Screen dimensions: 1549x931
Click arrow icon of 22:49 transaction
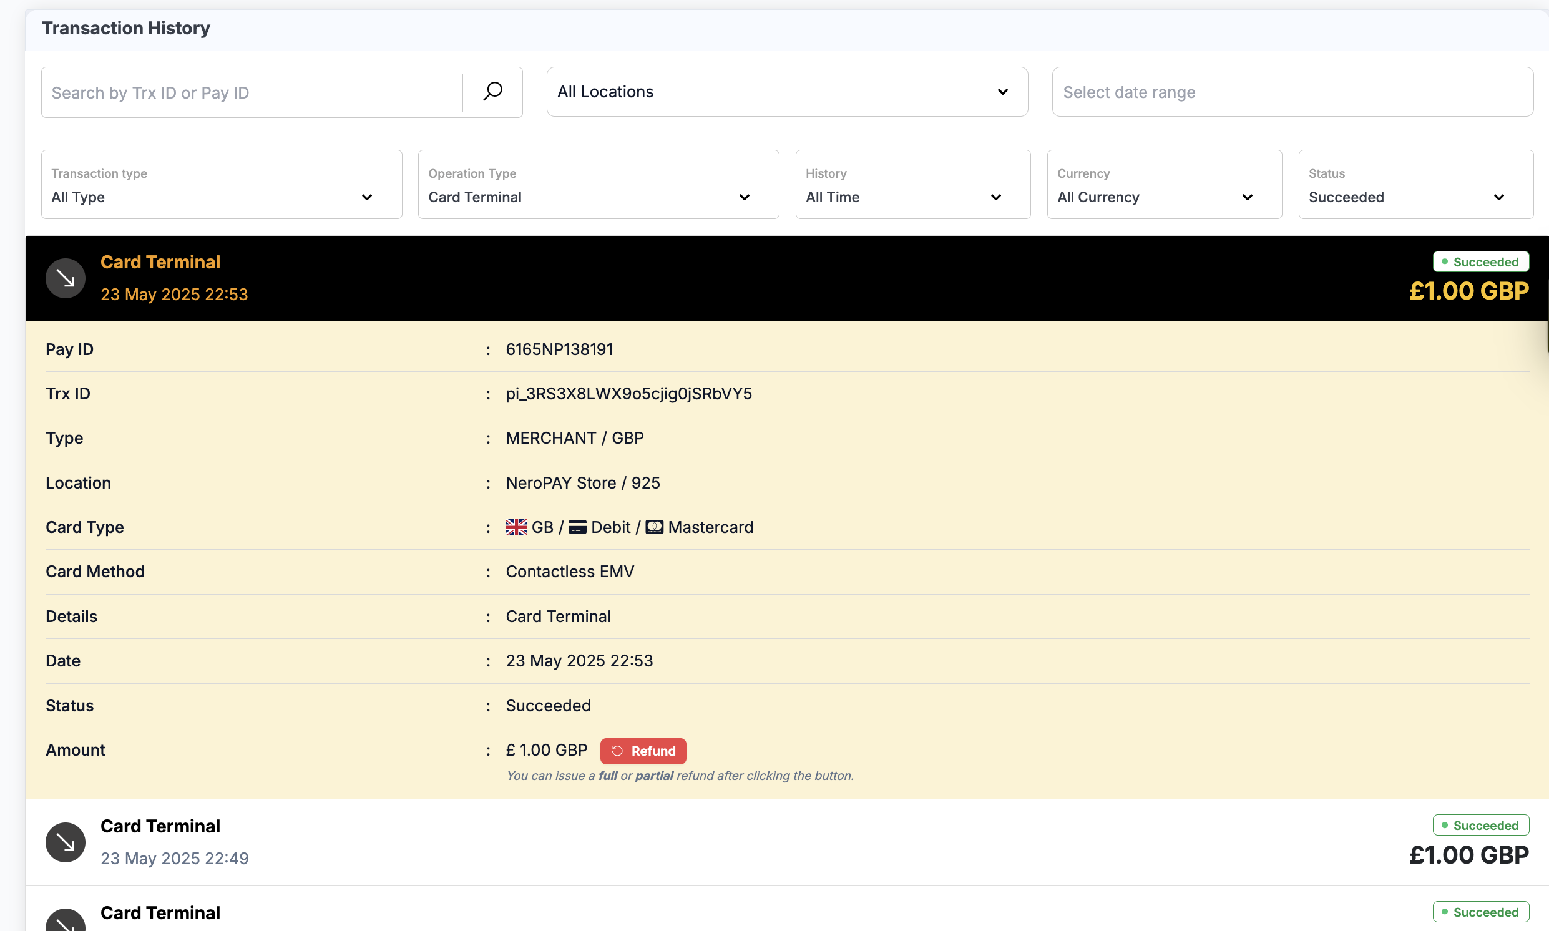pyautogui.click(x=66, y=842)
